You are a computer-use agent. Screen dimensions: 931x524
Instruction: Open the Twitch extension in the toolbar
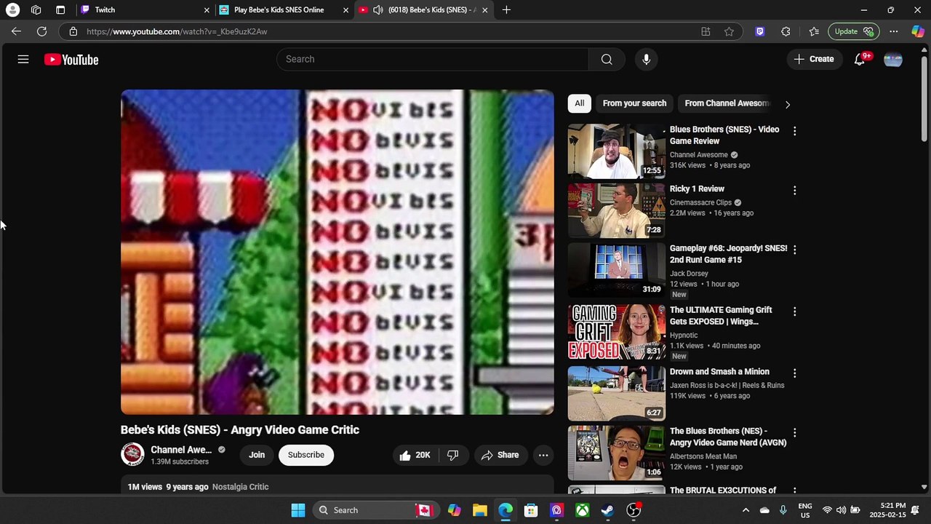[760, 31]
